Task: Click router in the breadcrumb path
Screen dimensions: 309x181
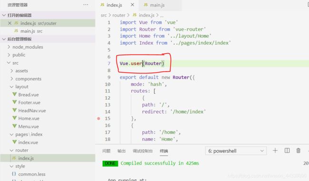Action: [x=119, y=15]
